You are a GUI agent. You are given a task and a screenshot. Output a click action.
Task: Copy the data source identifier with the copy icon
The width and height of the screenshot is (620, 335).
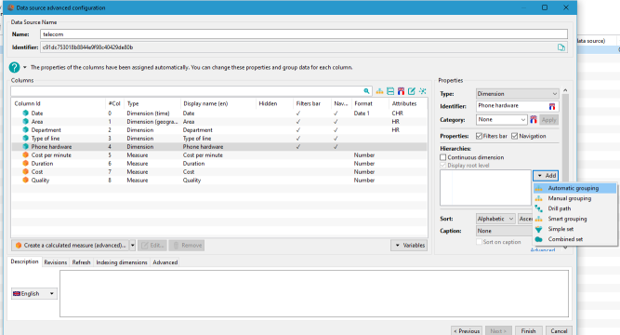click(561, 47)
